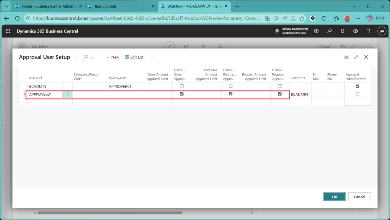
Task: Collapse dialog using the shrink arrows icon
Action: click(356, 57)
